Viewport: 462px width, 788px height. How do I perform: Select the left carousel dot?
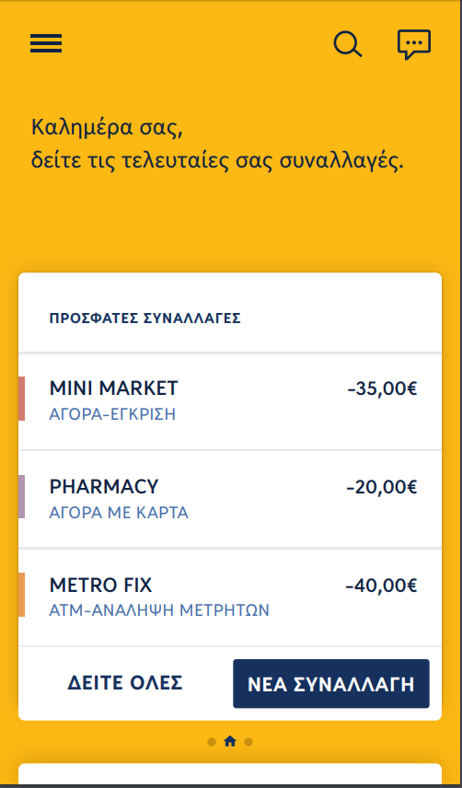coord(212,742)
